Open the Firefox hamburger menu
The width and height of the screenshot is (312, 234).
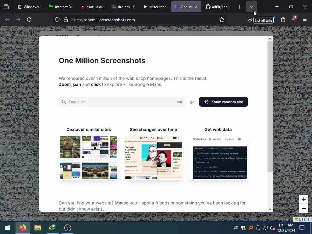(x=305, y=19)
